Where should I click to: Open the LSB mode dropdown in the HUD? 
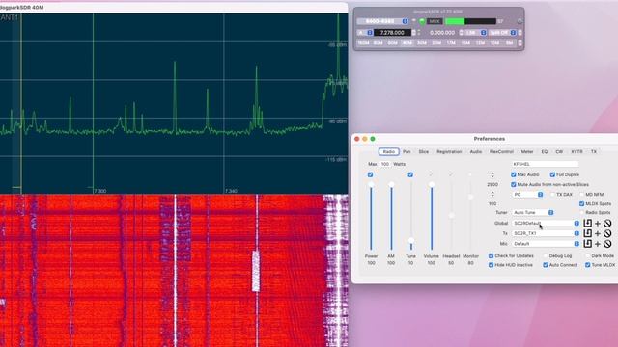point(475,32)
